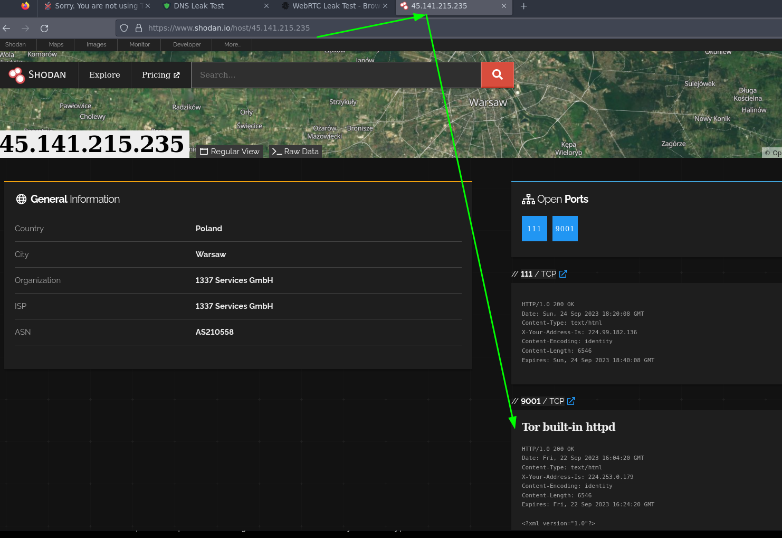The width and height of the screenshot is (782, 538).
Task: Click the address bar URL
Action: pos(229,28)
